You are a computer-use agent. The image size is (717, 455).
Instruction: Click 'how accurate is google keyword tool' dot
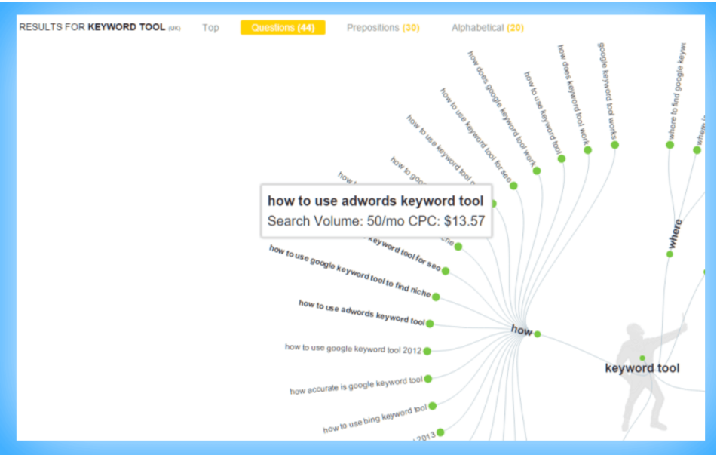coord(428,379)
